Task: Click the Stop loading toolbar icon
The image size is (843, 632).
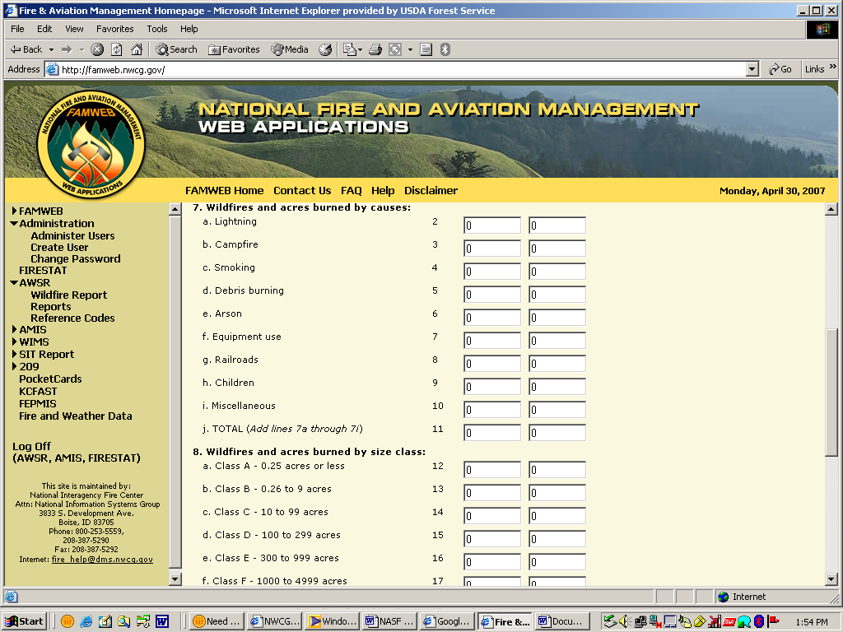Action: coord(97,49)
